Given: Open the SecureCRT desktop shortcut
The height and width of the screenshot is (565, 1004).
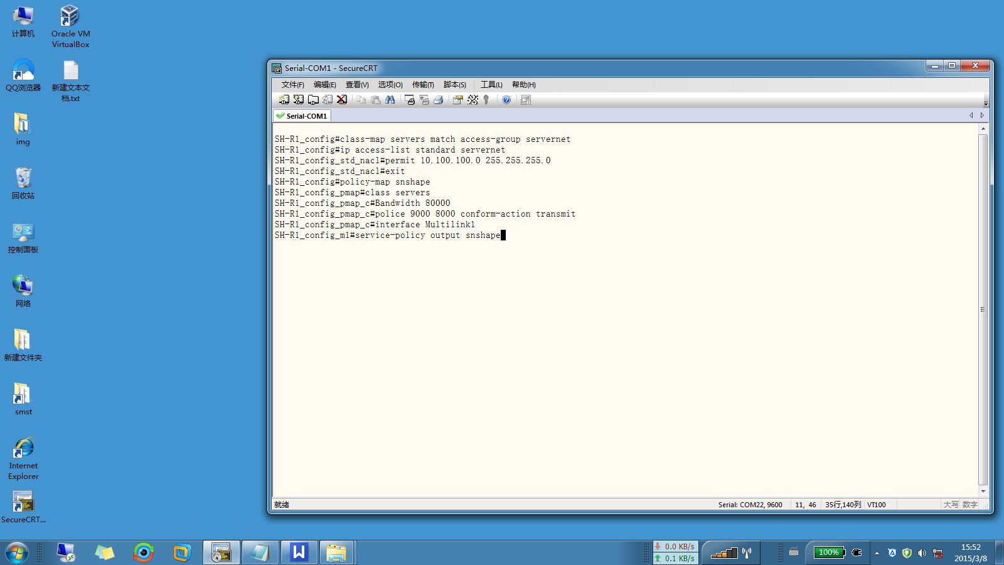Looking at the screenshot, I should (23, 507).
